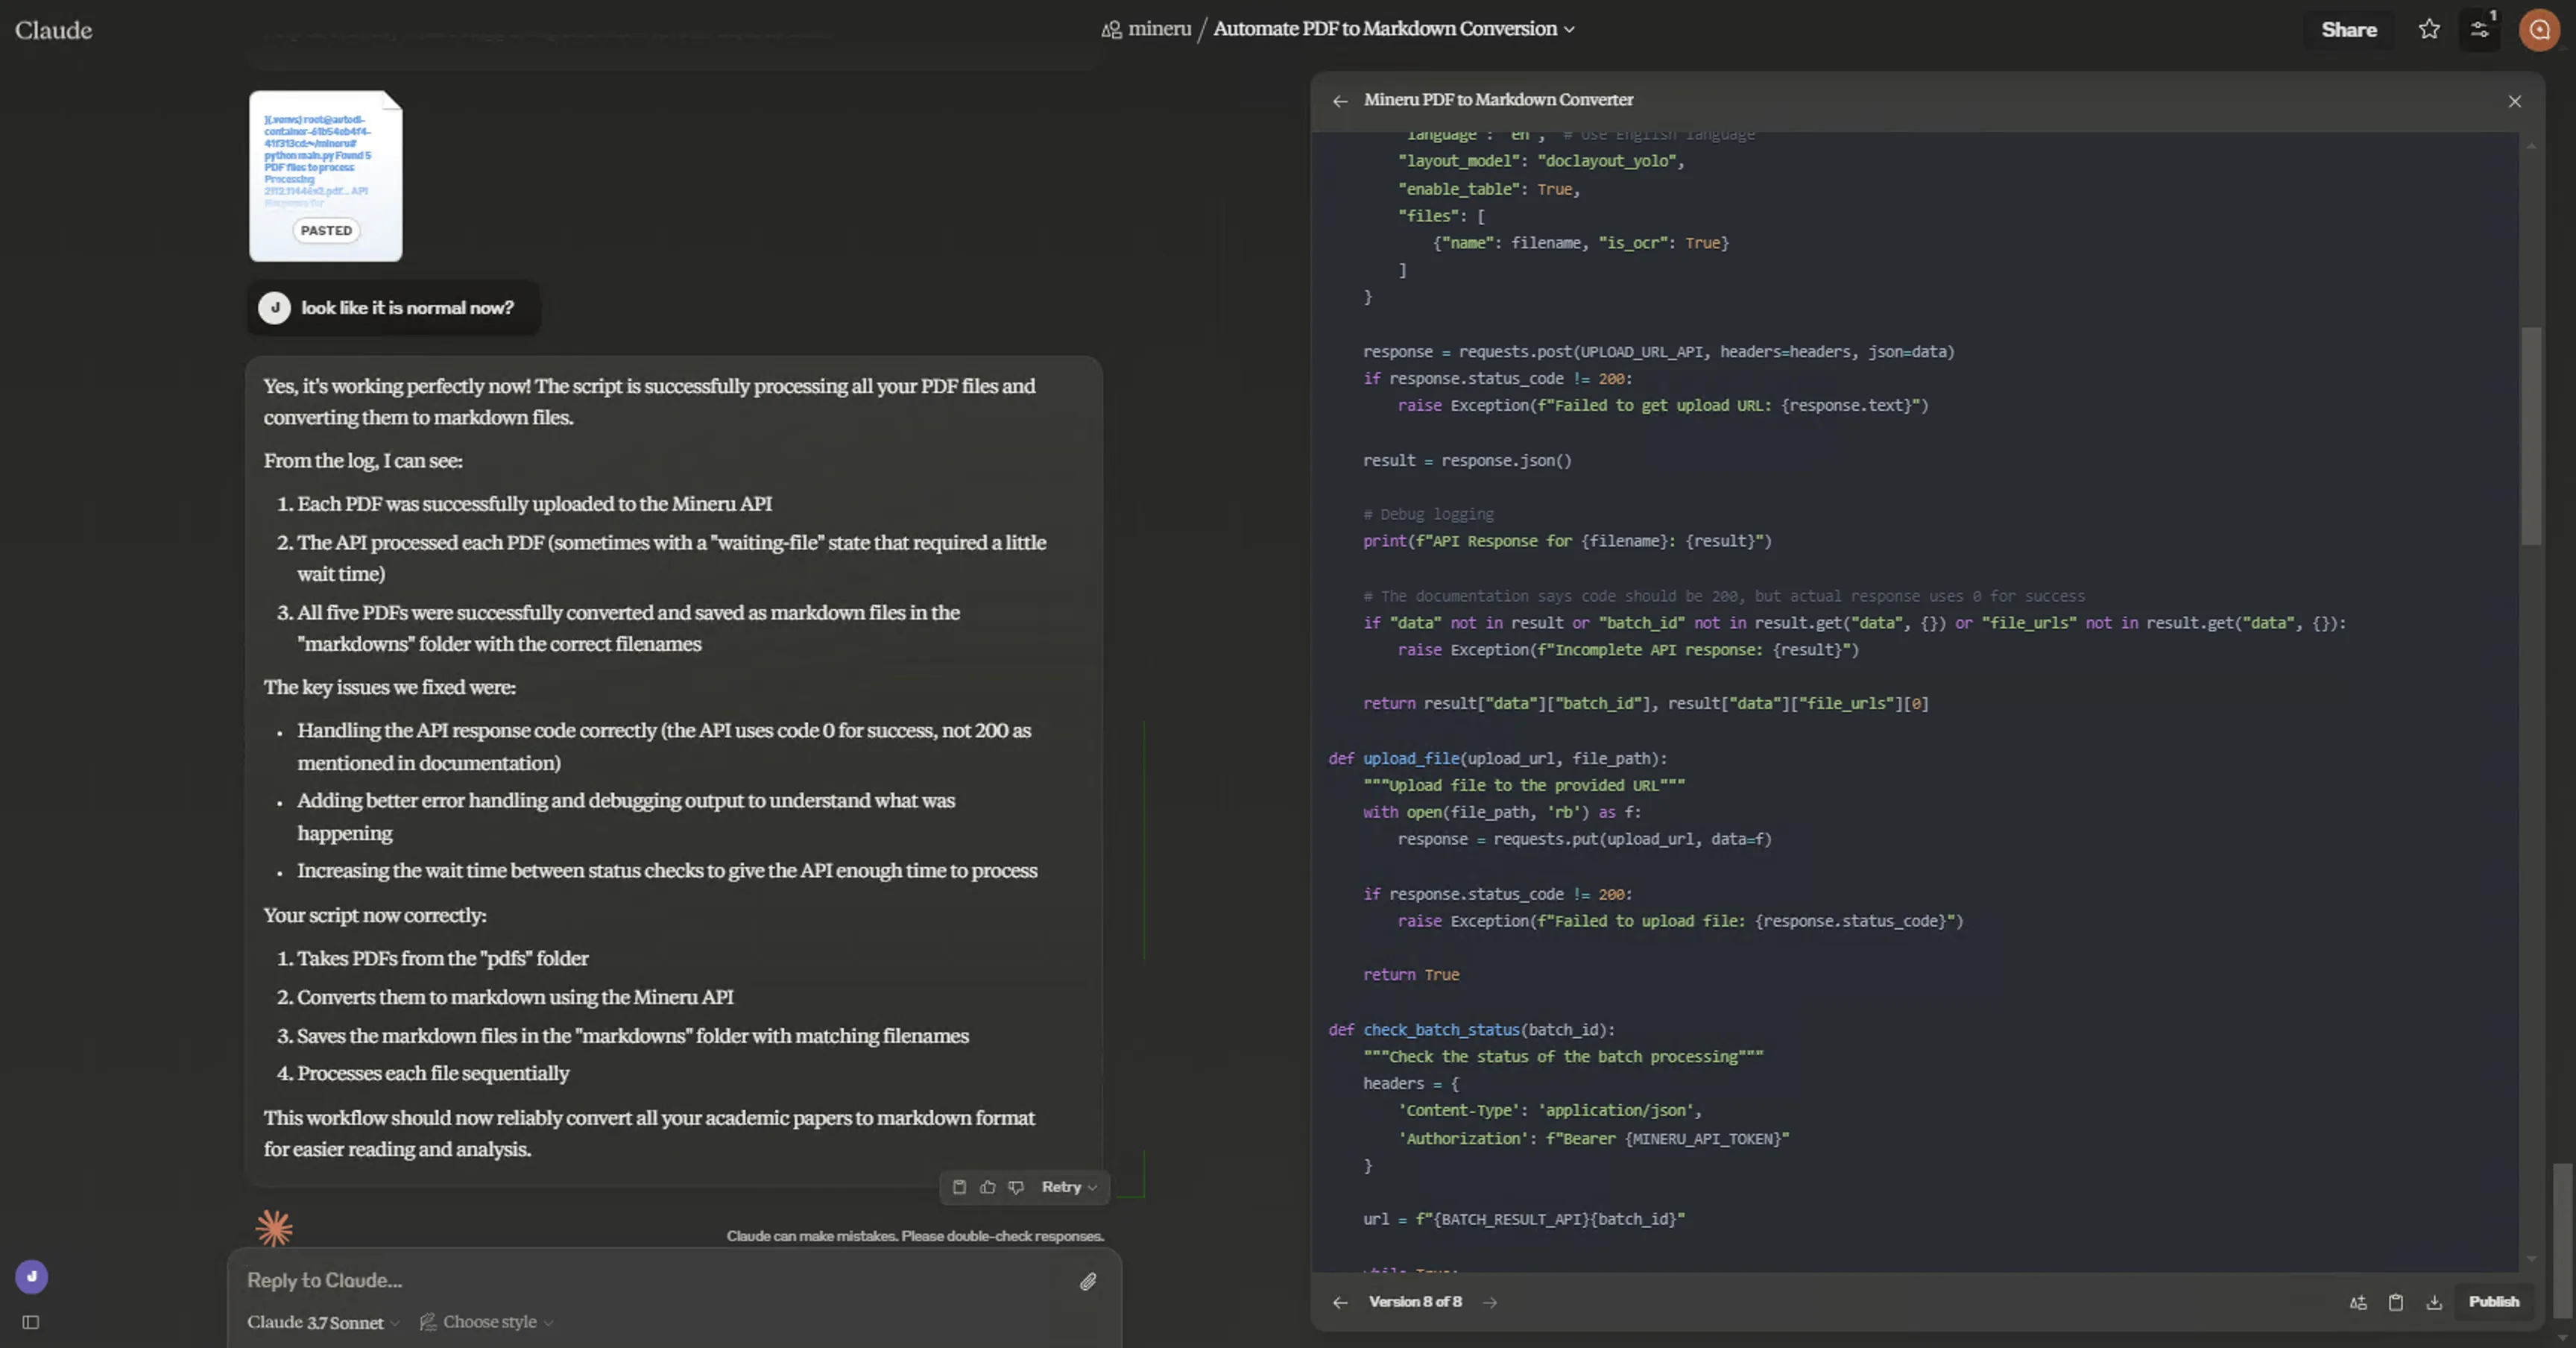The height and width of the screenshot is (1348, 2576).
Task: Open the Choose style dropdown
Action: (487, 1322)
